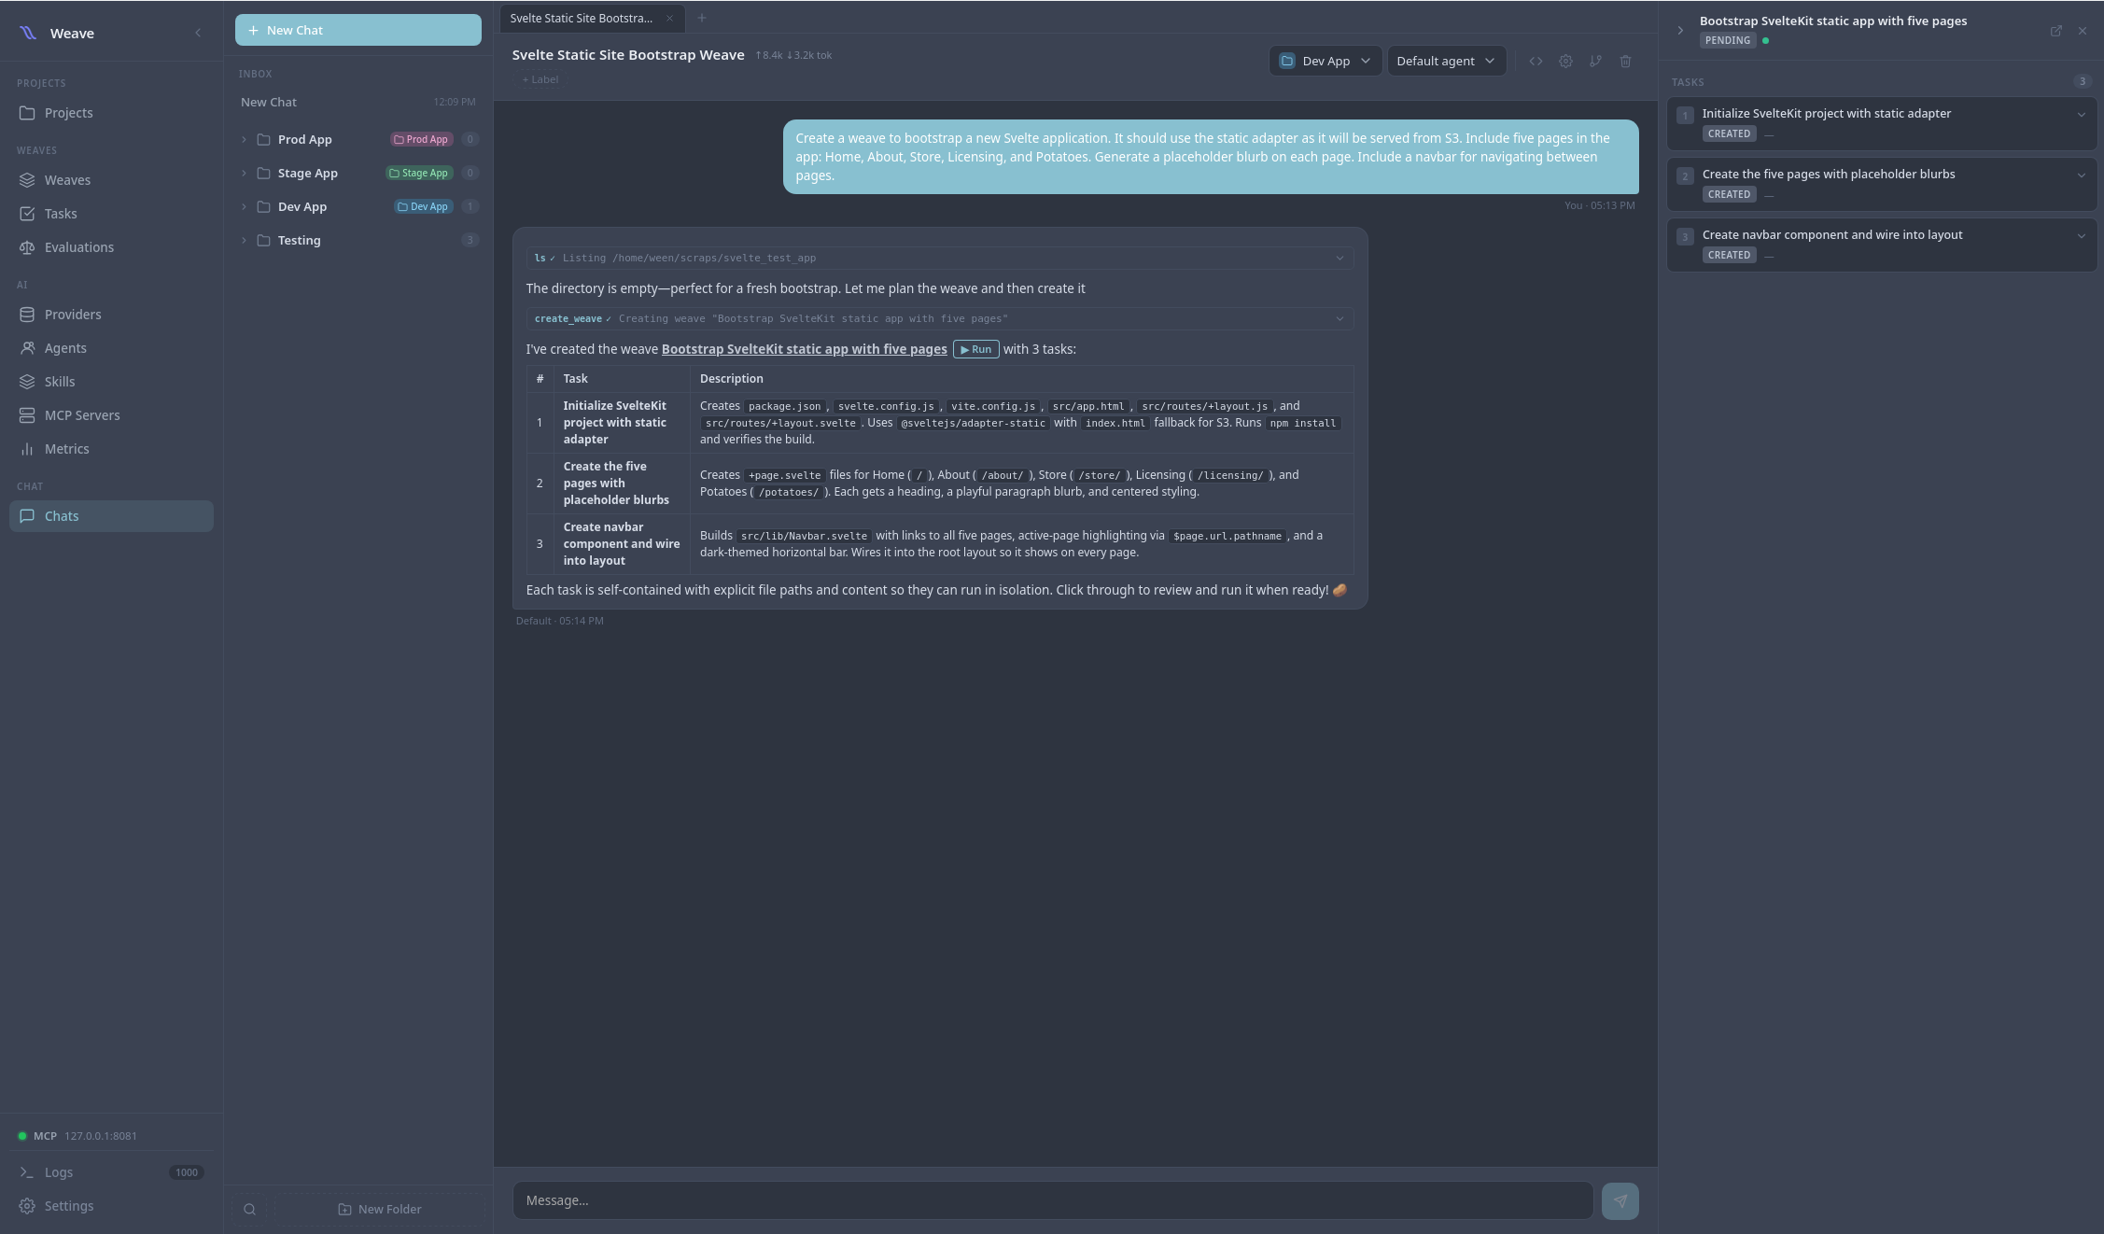Image resolution: width=2104 pixels, height=1234 pixels.
Task: Open weave in new window icon
Action: [2055, 31]
